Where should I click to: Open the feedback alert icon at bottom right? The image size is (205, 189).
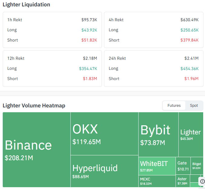coord(202,181)
